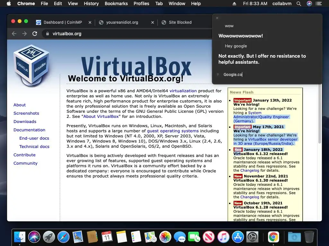The image size is (329, 246).
Task: Click Siri icon in menu bar
Action: point(309,4)
